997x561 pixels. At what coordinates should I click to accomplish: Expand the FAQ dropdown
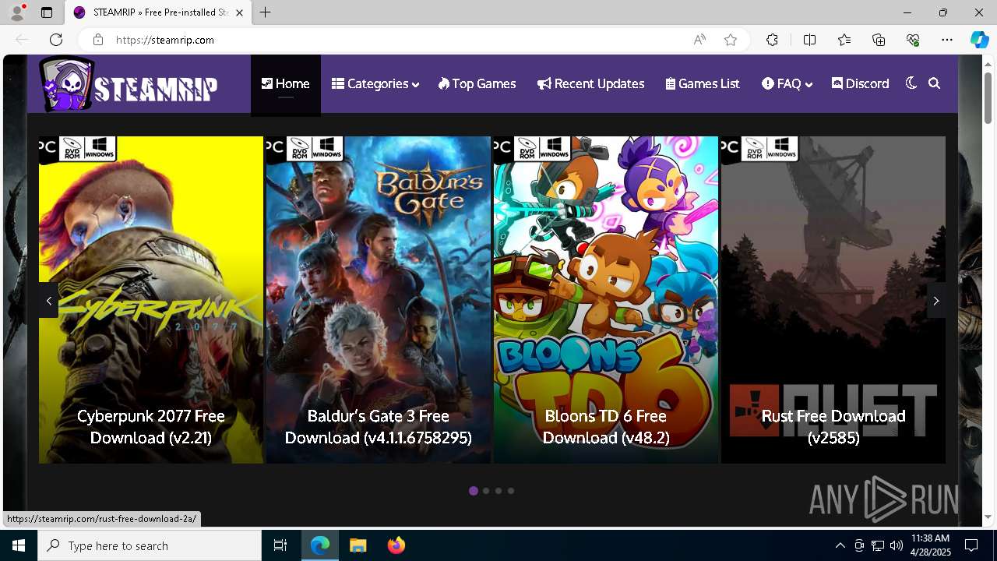(787, 84)
